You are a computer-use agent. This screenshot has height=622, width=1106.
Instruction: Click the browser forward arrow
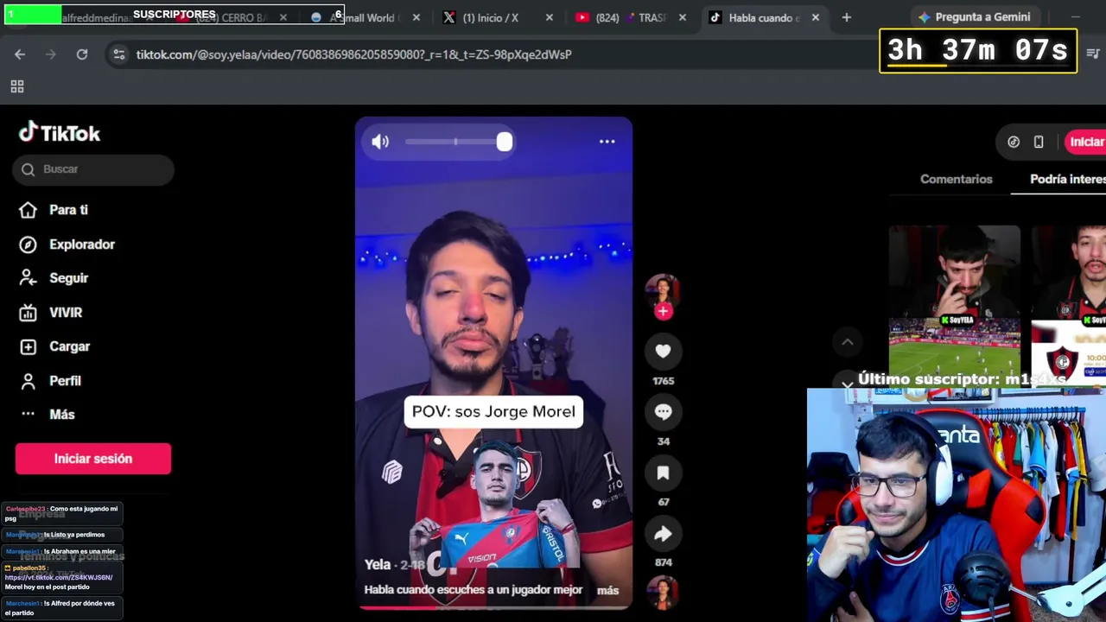[51, 54]
